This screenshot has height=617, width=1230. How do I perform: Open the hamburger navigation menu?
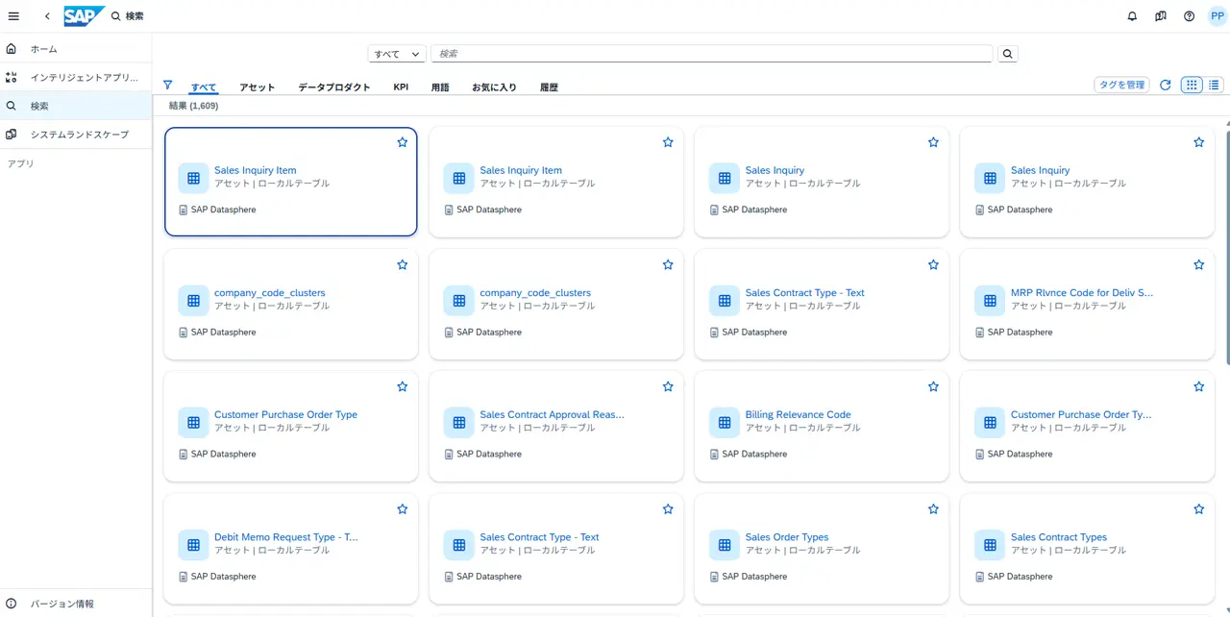(x=13, y=16)
